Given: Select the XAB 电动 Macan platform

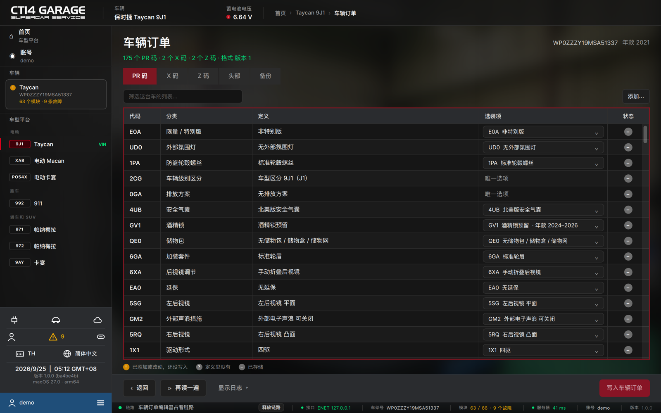Looking at the screenshot, I should 56,161.
